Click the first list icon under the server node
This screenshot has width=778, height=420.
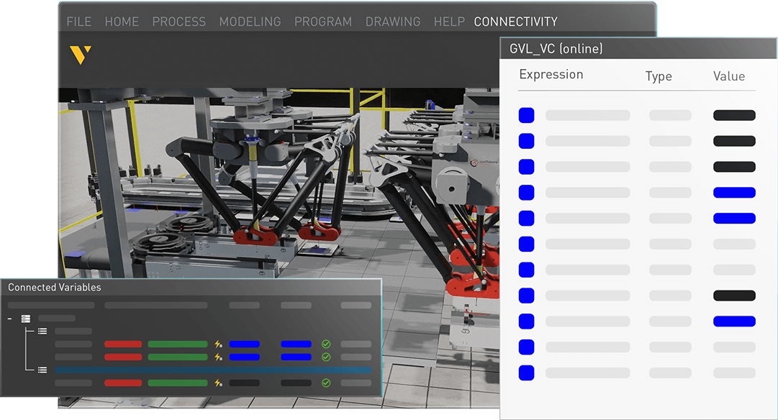point(42,332)
